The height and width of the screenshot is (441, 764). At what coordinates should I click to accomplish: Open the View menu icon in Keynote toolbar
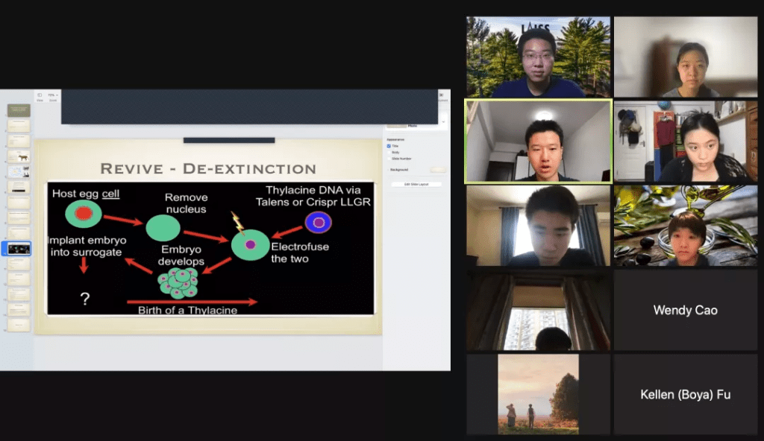40,96
